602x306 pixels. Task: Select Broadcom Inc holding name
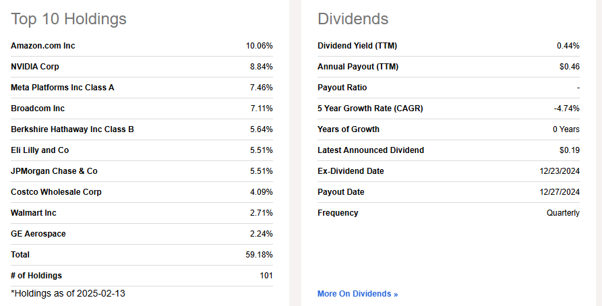point(38,109)
